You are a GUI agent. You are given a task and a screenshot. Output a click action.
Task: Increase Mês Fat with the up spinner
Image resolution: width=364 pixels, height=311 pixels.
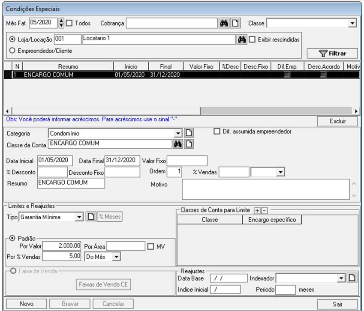tap(61, 21)
